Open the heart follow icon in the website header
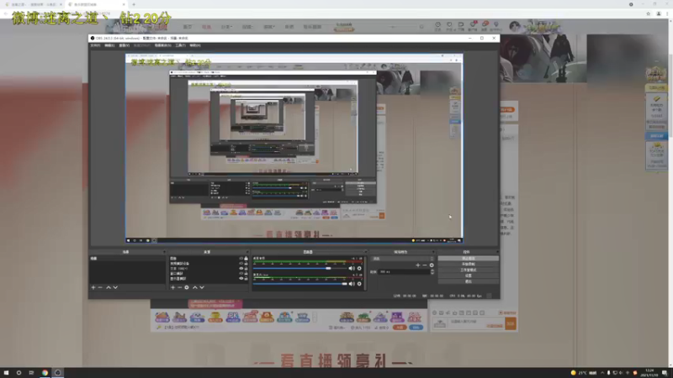673x378 pixels. 449,25
